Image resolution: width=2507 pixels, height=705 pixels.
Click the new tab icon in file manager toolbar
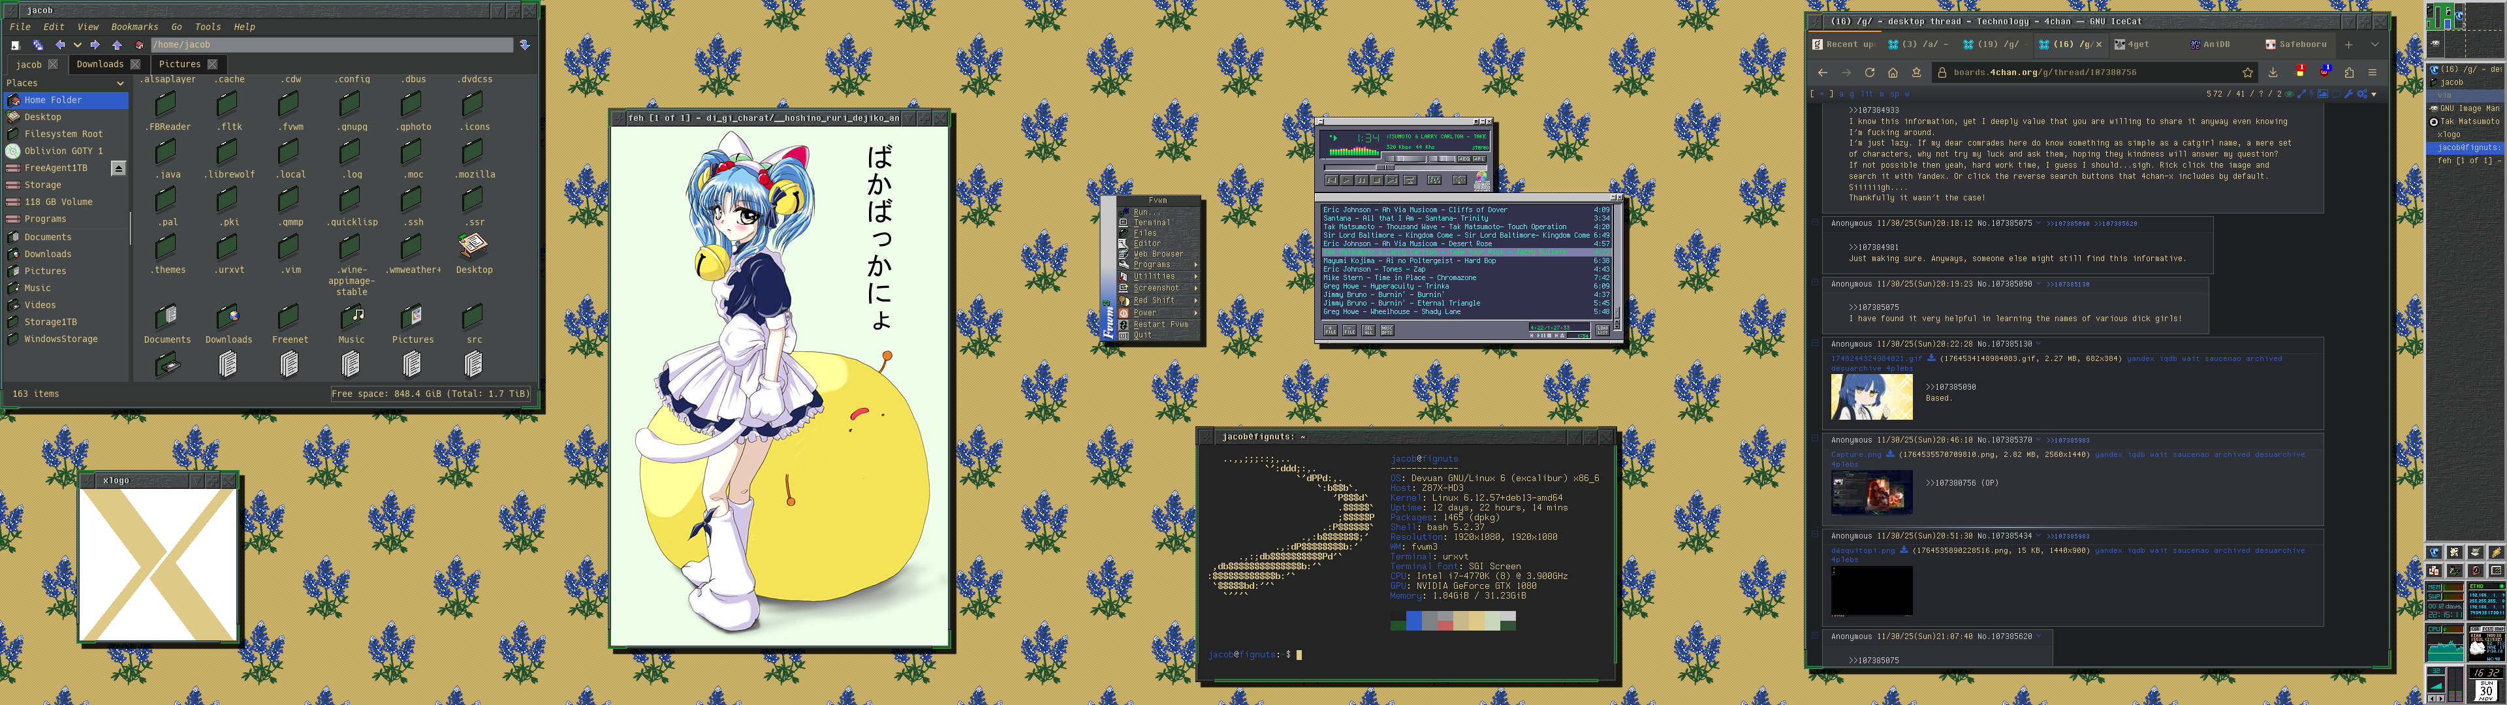[16, 46]
